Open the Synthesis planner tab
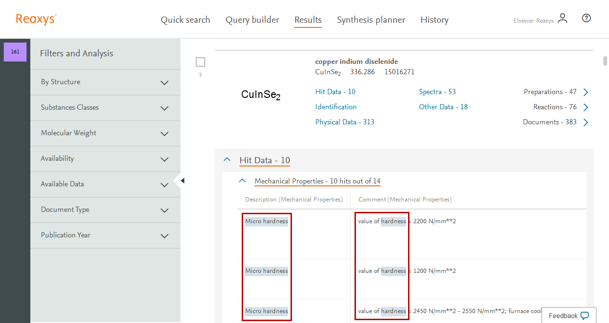This screenshot has width=609, height=323. tap(371, 20)
